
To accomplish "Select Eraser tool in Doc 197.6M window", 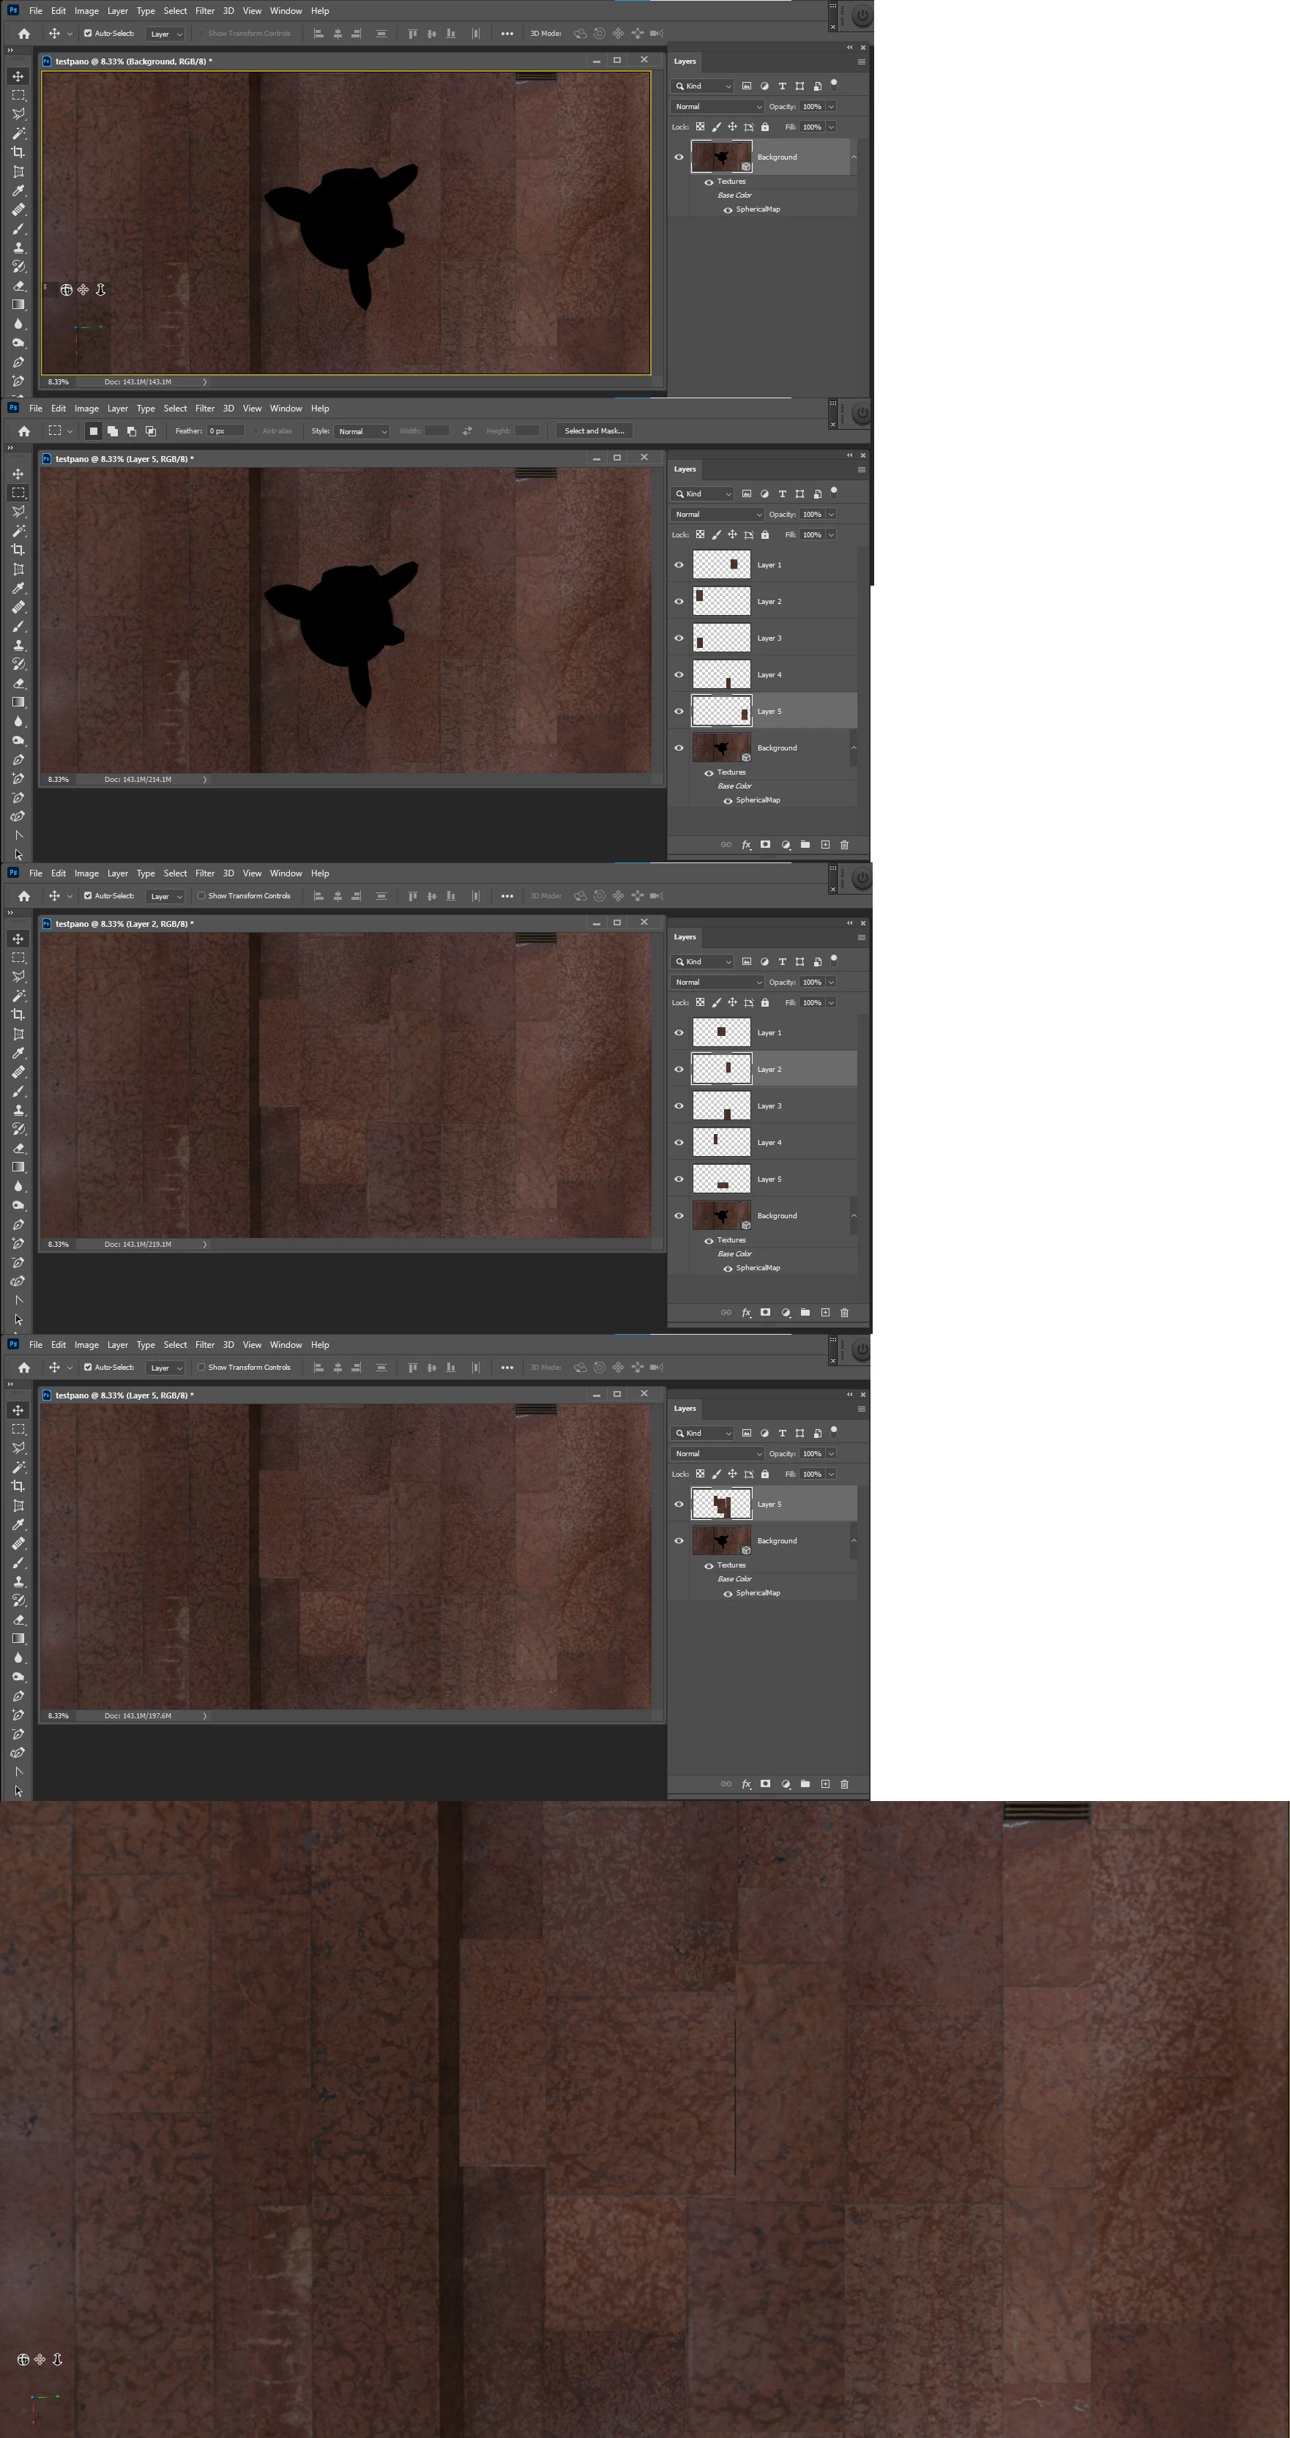I will [x=18, y=1619].
